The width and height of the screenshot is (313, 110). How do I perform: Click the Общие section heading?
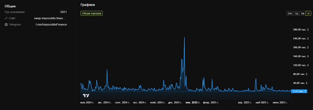pyautogui.click(x=10, y=6)
